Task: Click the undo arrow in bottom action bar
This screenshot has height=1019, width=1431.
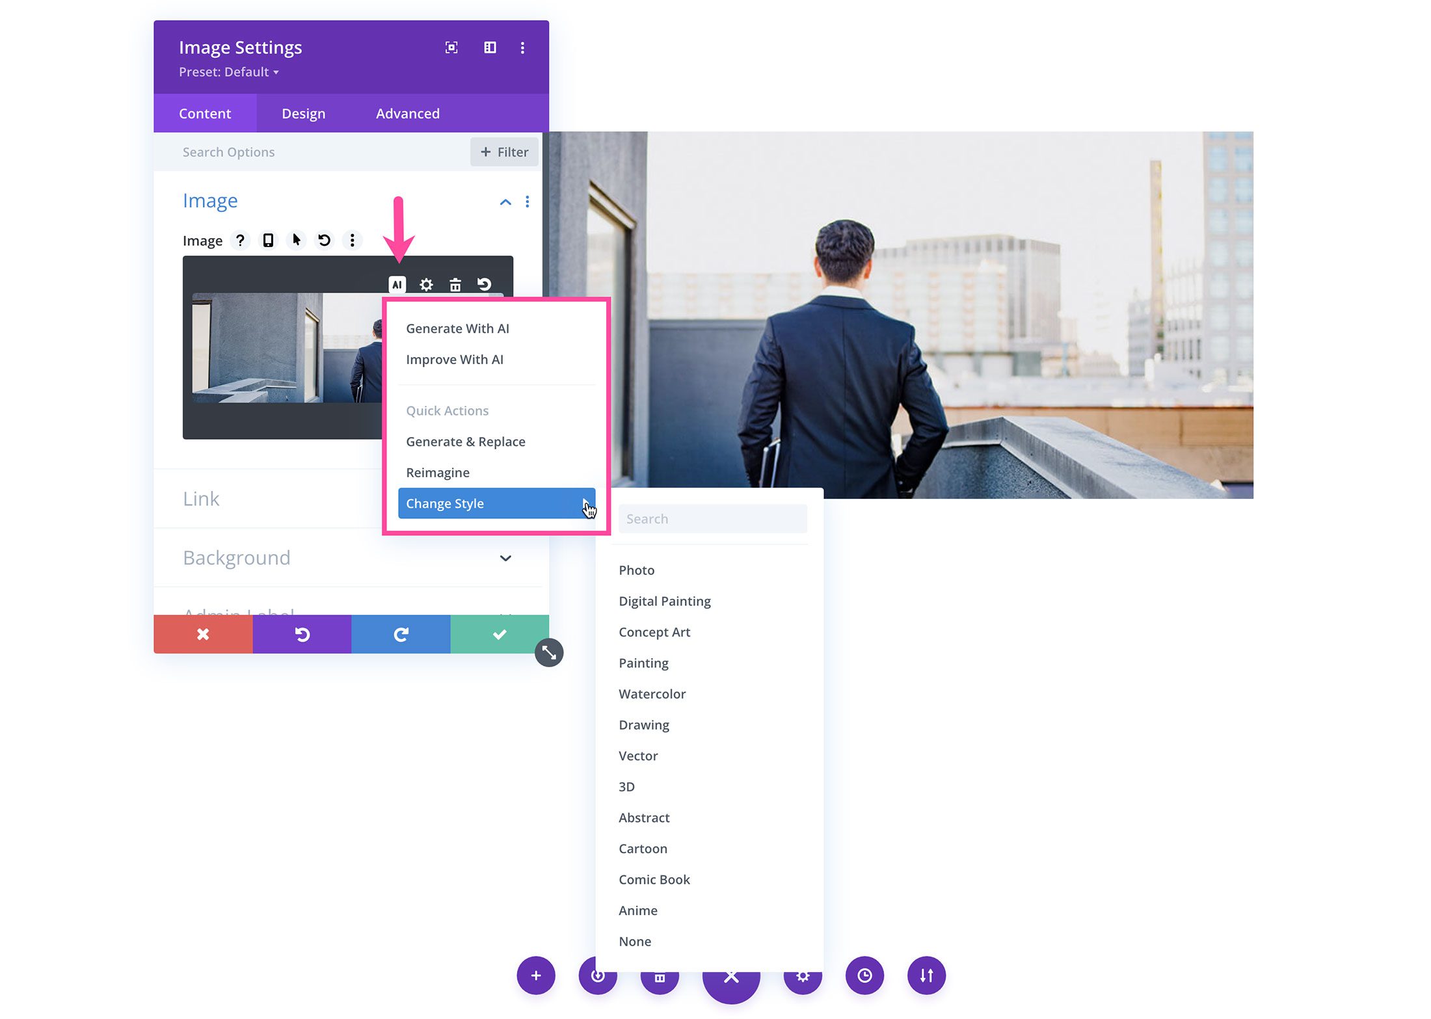Action: 302,633
